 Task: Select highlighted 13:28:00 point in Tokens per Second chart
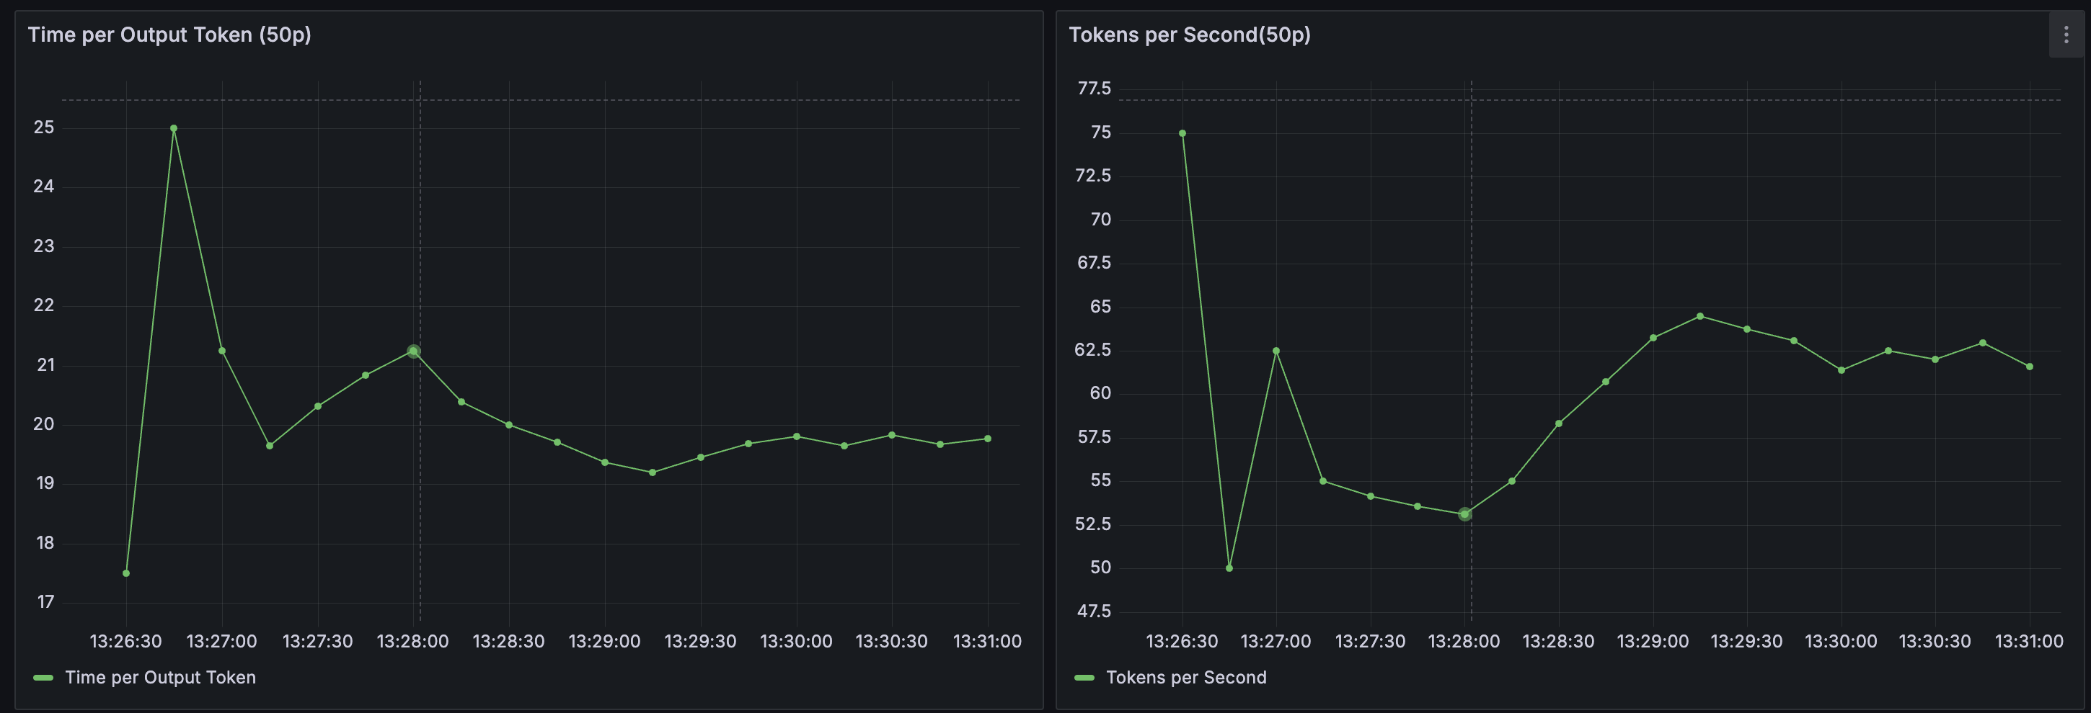point(1464,514)
